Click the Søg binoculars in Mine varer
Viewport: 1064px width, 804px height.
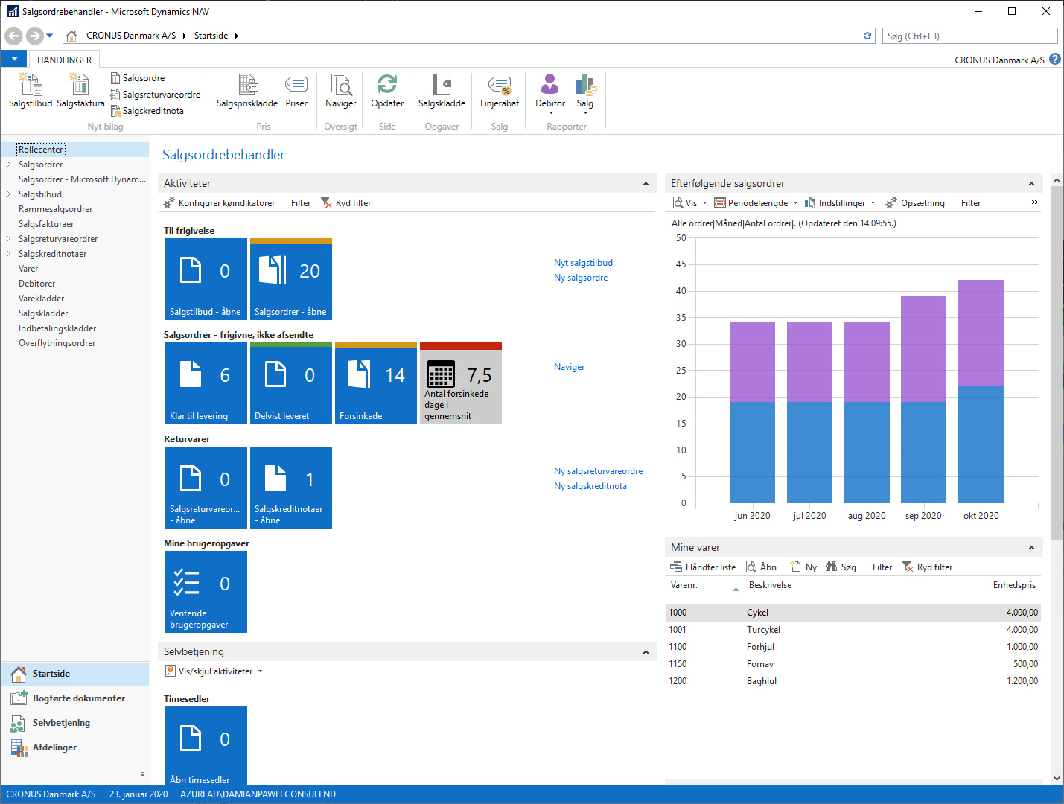point(841,567)
